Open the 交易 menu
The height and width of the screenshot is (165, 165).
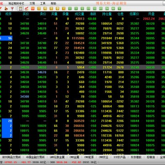pos(32,3)
